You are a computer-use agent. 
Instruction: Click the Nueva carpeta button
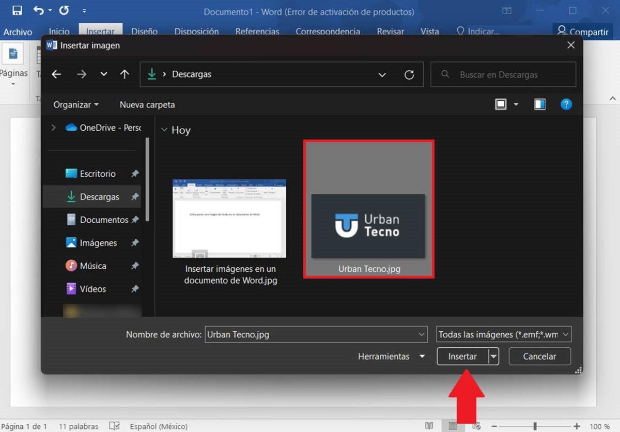point(147,104)
